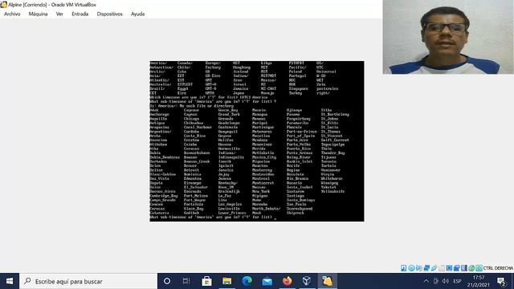Image resolution: width=514 pixels, height=289 pixels.
Task: Open the Ayuda menu
Action: (137, 14)
